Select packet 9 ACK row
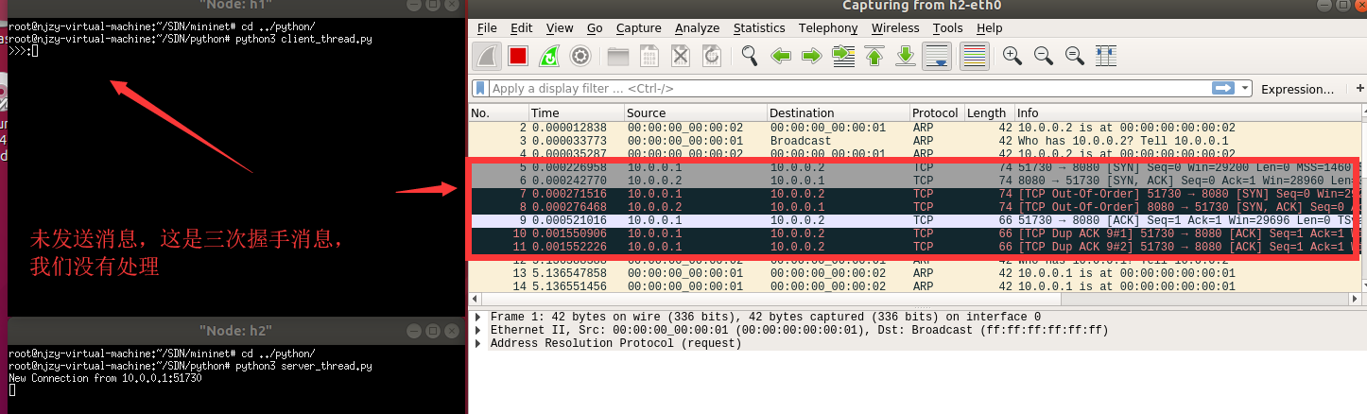Screen dimensions: 1367x414 pyautogui.click(x=915, y=220)
